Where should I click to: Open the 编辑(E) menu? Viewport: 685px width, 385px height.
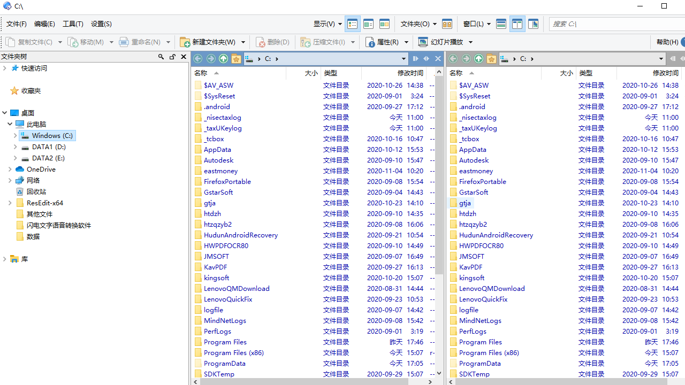tap(44, 24)
